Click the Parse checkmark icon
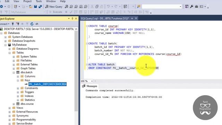 [71, 12]
